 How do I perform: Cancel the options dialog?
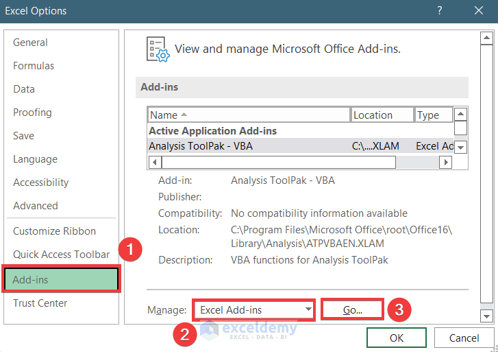pos(464,338)
